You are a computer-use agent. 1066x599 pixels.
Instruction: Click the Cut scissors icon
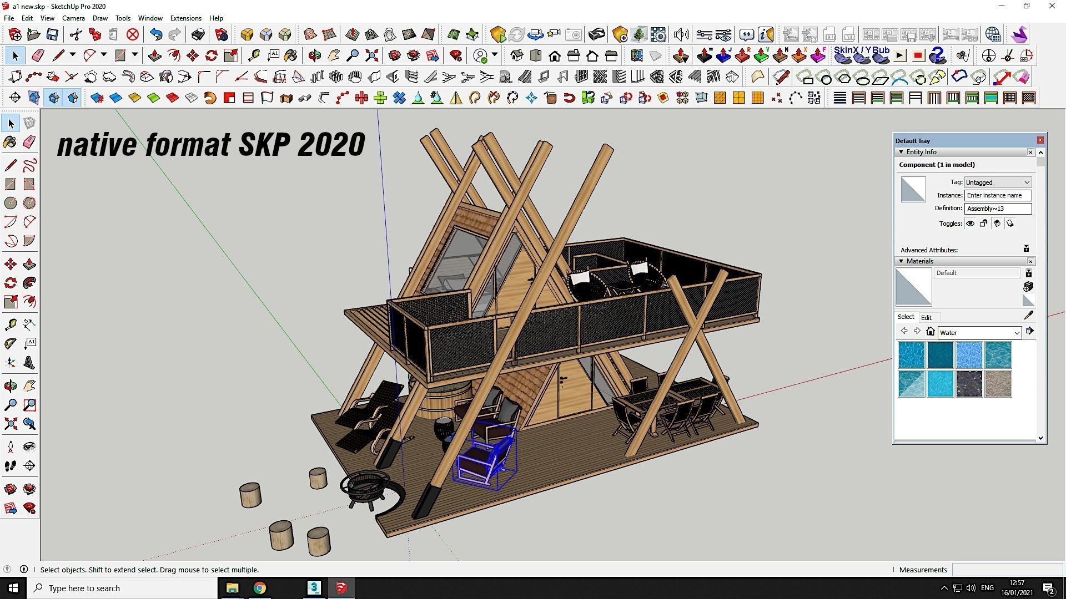click(76, 34)
